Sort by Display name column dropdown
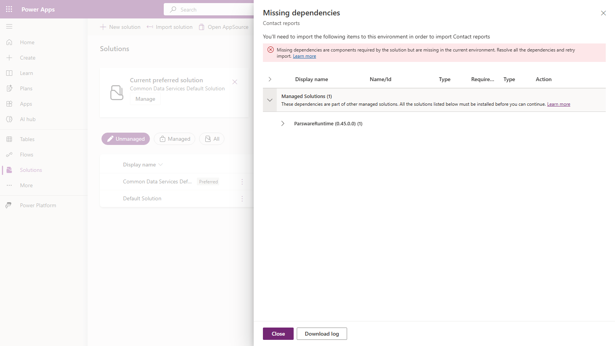615x346 pixels. [143, 165]
